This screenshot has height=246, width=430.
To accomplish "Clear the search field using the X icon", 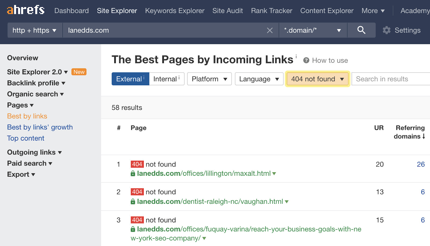I will [x=270, y=30].
